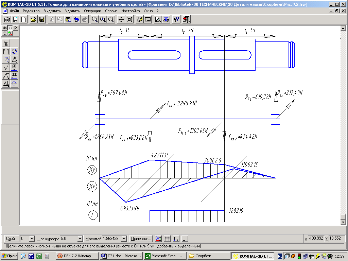The height and width of the screenshot is (261, 348).
Task: Expand the Масштаб dropdown
Action: (124, 239)
